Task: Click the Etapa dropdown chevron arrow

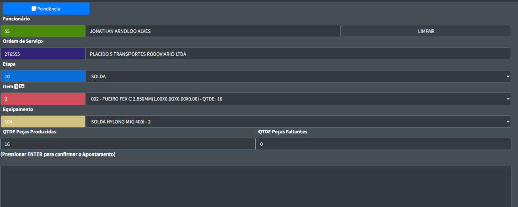Action: click(x=507, y=76)
